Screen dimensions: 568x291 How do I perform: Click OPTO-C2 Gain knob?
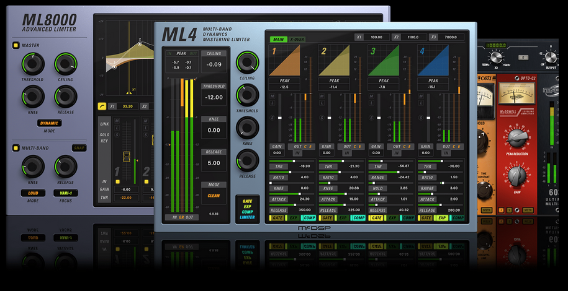coord(516,175)
